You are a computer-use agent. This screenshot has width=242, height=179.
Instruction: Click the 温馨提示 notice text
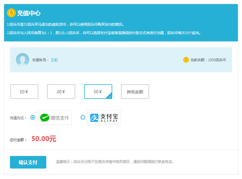click(x=115, y=162)
